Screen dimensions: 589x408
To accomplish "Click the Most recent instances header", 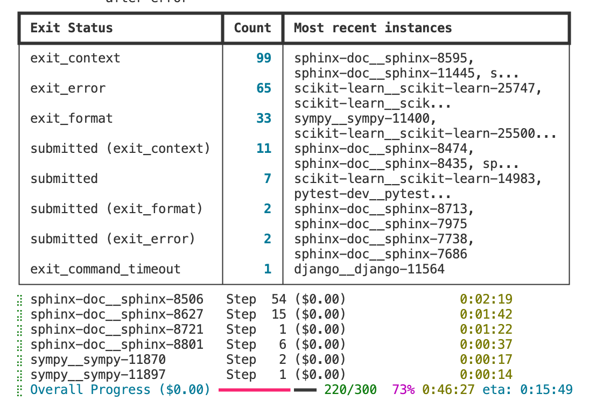I will (373, 28).
